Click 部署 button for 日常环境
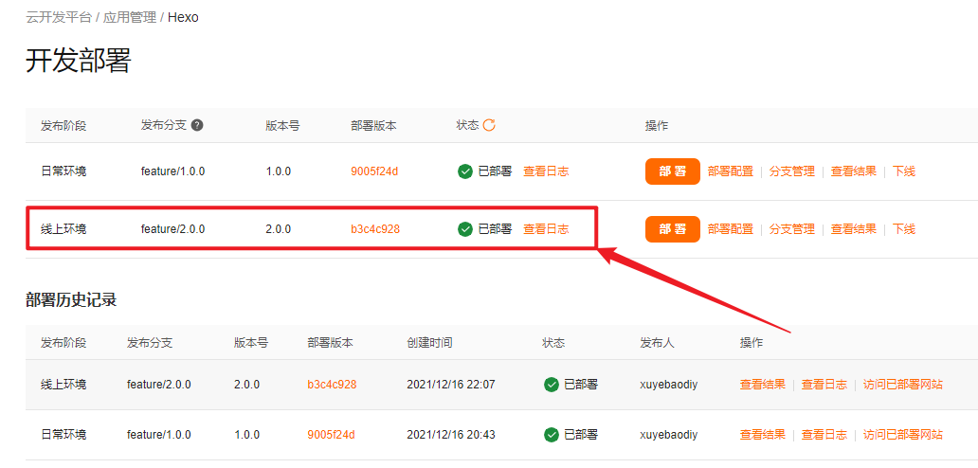Image resolution: width=978 pixels, height=468 pixels. [x=673, y=171]
